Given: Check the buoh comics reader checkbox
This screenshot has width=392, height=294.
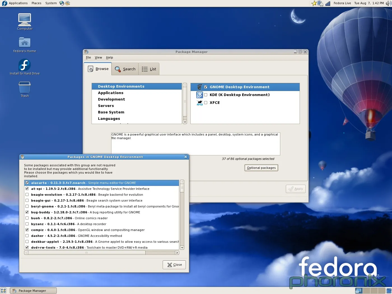Looking at the screenshot, I should tap(27, 218).
